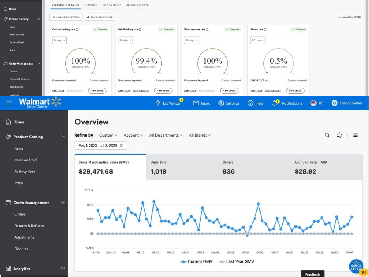
Task: Open the Inbox envelope icon
Action: pyautogui.click(x=196, y=103)
